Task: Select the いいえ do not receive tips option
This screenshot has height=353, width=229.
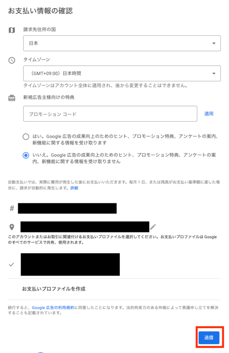Action: coord(26,155)
